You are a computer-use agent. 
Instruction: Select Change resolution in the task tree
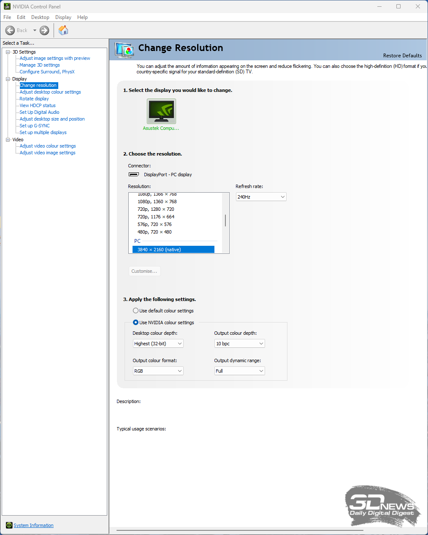pos(38,85)
